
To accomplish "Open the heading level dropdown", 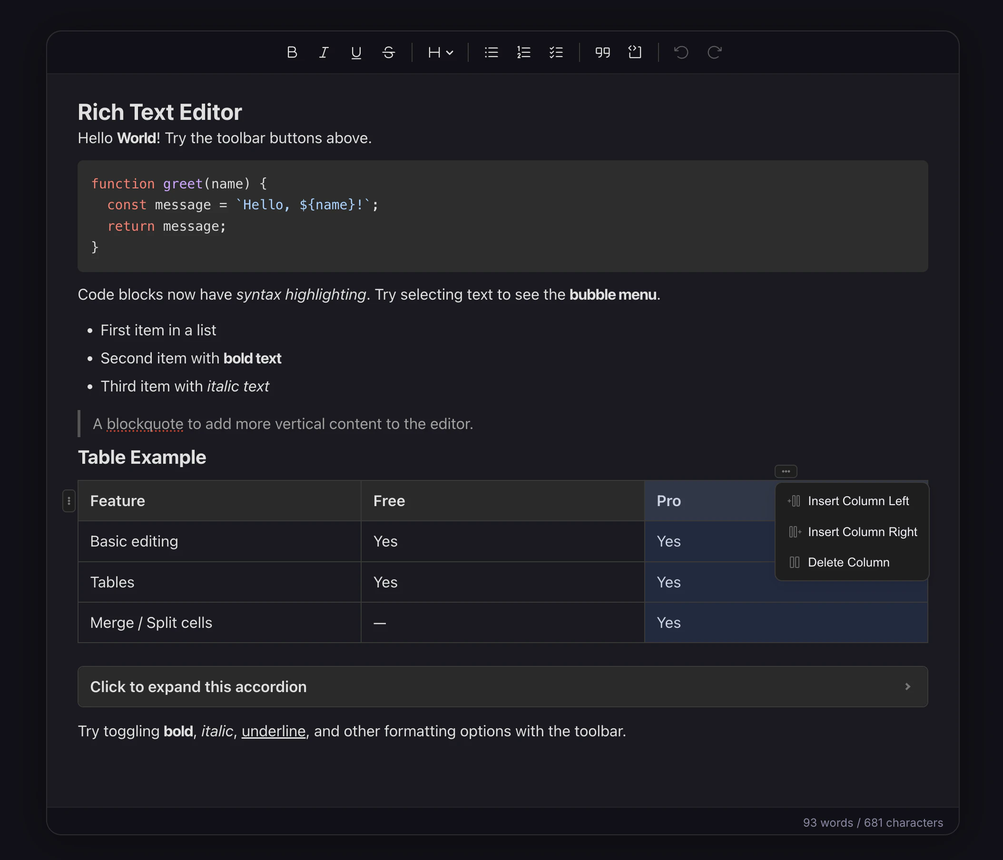I will coord(440,52).
